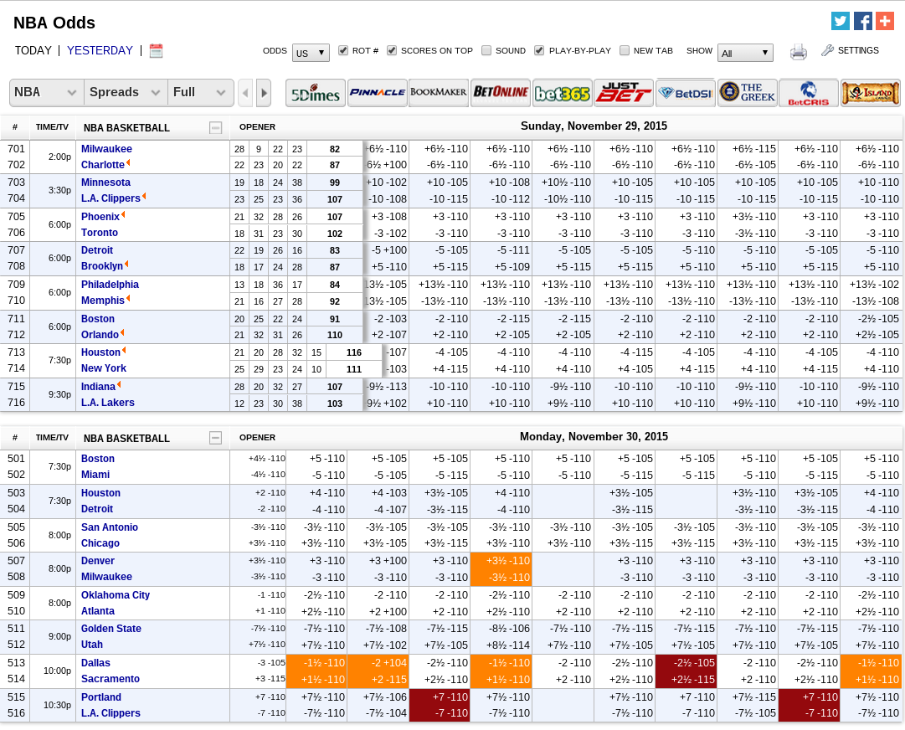Open the Full game period dropdown
The image size is (905, 730).
(x=200, y=92)
